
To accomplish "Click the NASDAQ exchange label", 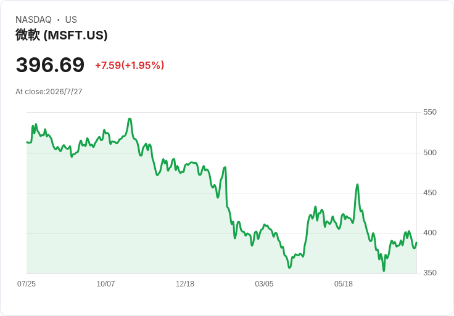I will (33, 20).
